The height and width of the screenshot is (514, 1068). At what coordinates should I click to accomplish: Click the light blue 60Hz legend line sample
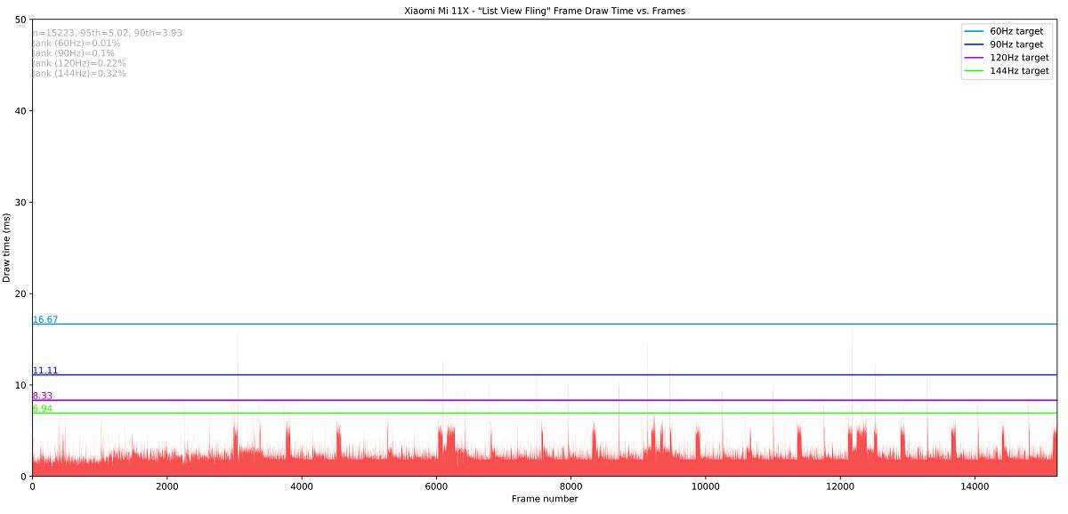pos(974,31)
